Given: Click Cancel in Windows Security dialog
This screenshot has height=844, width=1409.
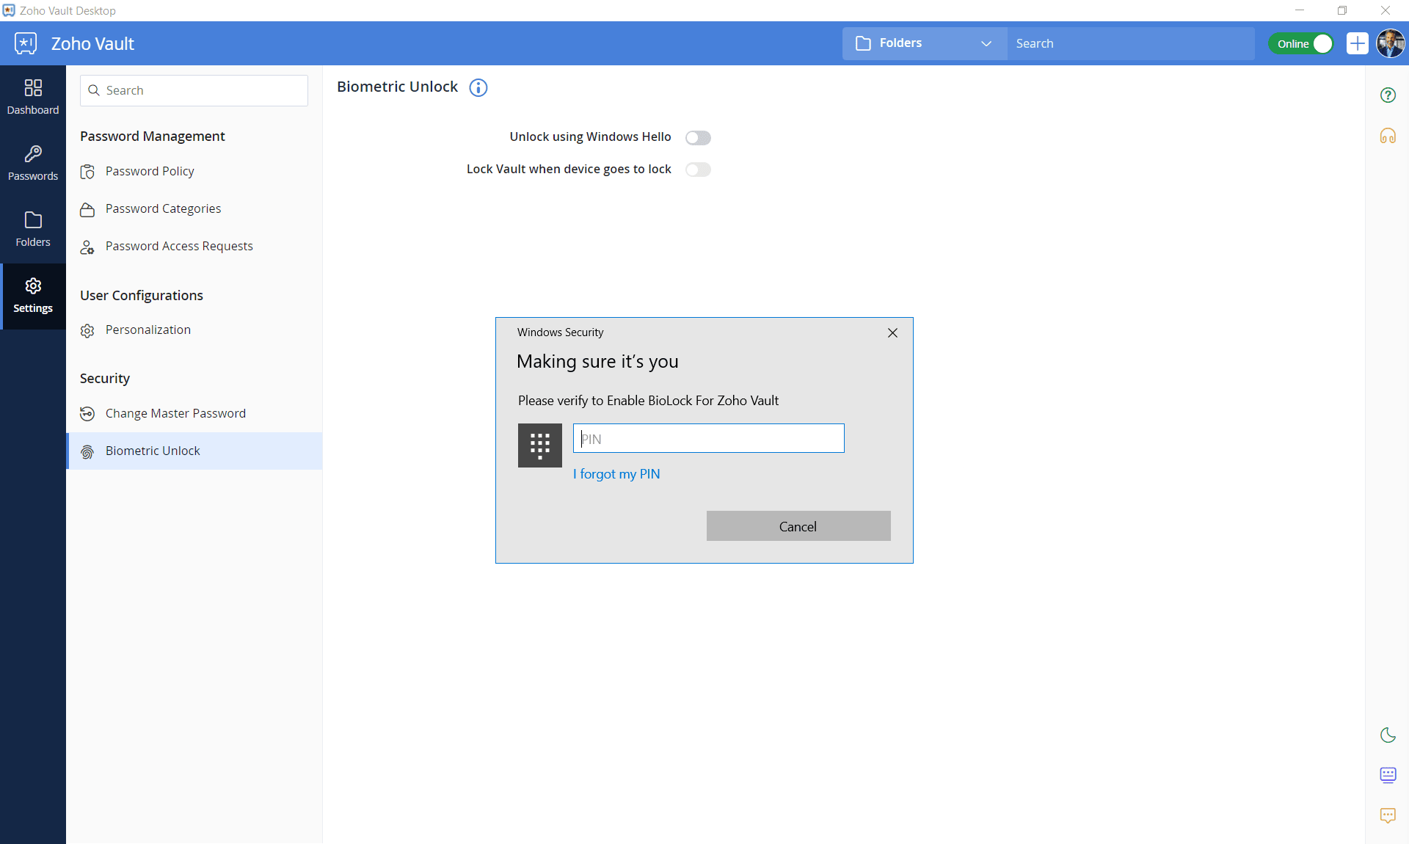Looking at the screenshot, I should coord(798,526).
